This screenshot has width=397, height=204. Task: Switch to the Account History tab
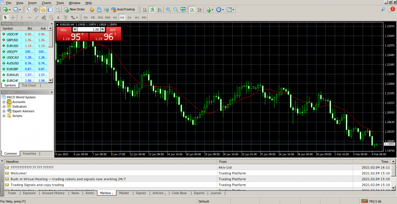pyautogui.click(x=53, y=193)
